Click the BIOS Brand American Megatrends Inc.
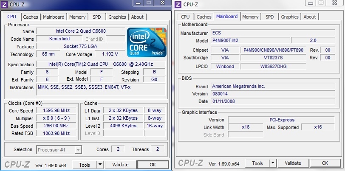This screenshot has height=171, width=345. [x=273, y=86]
